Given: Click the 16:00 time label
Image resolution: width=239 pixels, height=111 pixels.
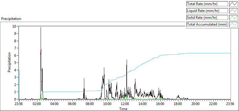Looking at the screenshot, I should tap(160, 104).
